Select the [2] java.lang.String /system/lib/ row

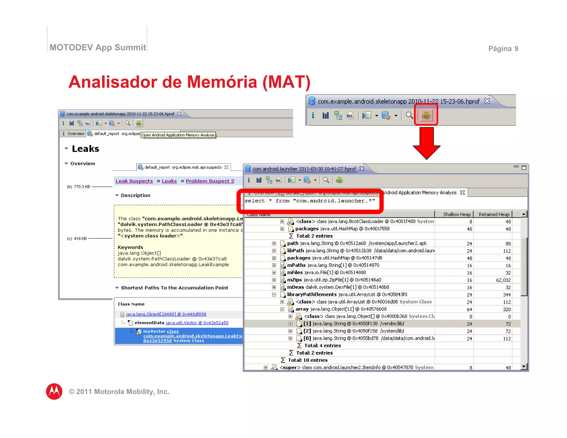pos(382,331)
